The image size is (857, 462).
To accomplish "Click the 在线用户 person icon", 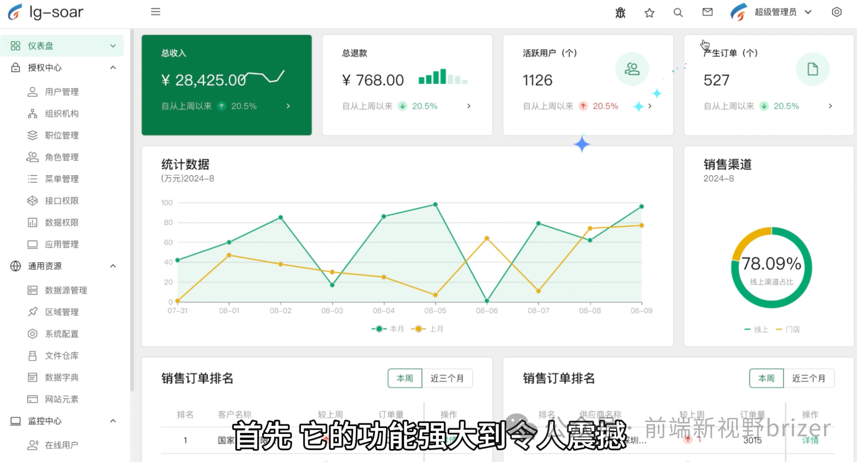I will pos(33,445).
